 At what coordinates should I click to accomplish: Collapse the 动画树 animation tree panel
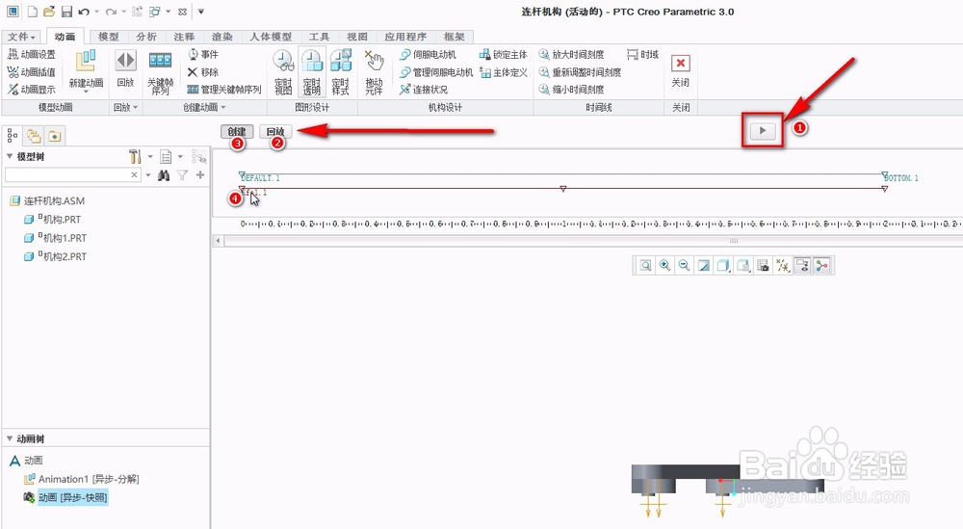(10, 438)
